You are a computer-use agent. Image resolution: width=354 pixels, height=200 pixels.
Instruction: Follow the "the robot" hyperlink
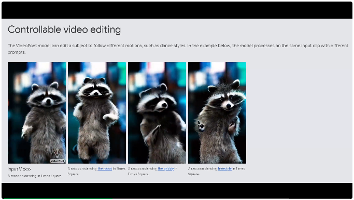[105, 168]
